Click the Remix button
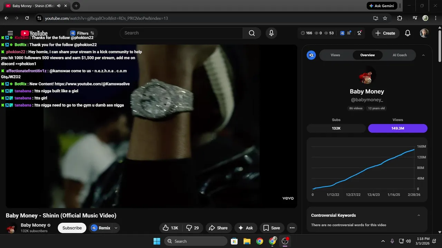This screenshot has height=248, width=442. coord(101,228)
